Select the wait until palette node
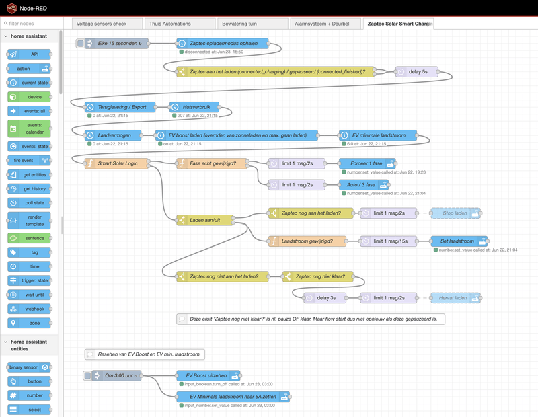The image size is (538, 417). pyautogui.click(x=29, y=295)
